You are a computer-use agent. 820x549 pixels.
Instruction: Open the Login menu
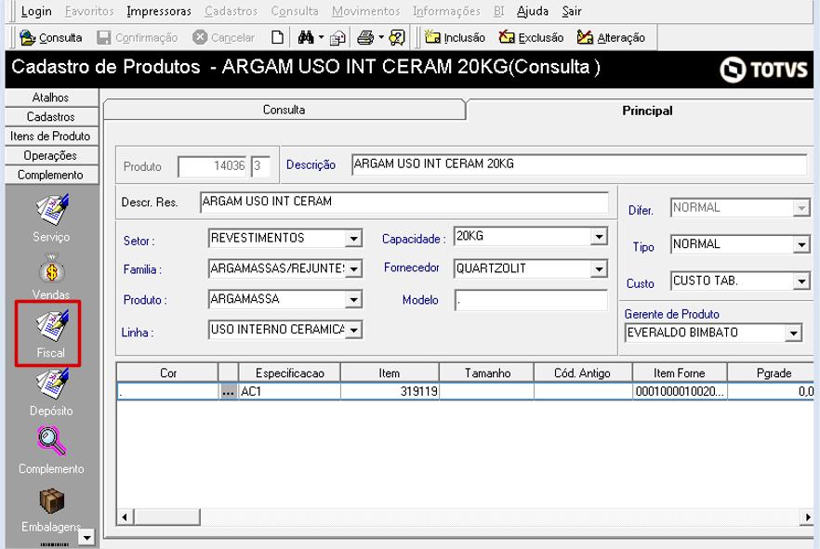[x=36, y=11]
